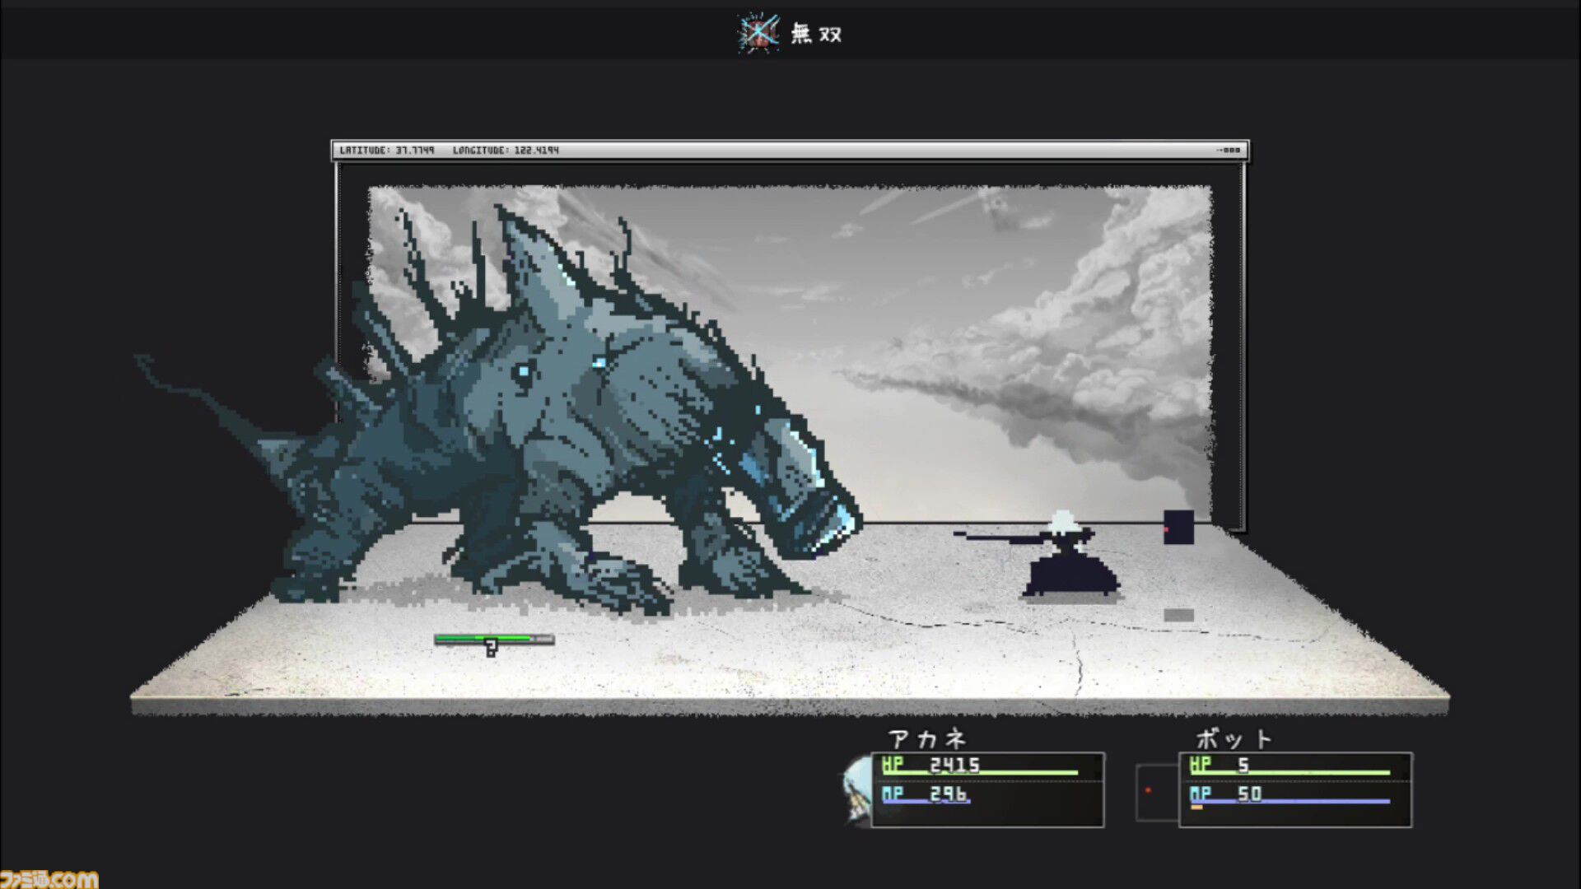This screenshot has width=1581, height=889.
Task: Click the ボット drone portrait icon
Action: pos(1156,792)
